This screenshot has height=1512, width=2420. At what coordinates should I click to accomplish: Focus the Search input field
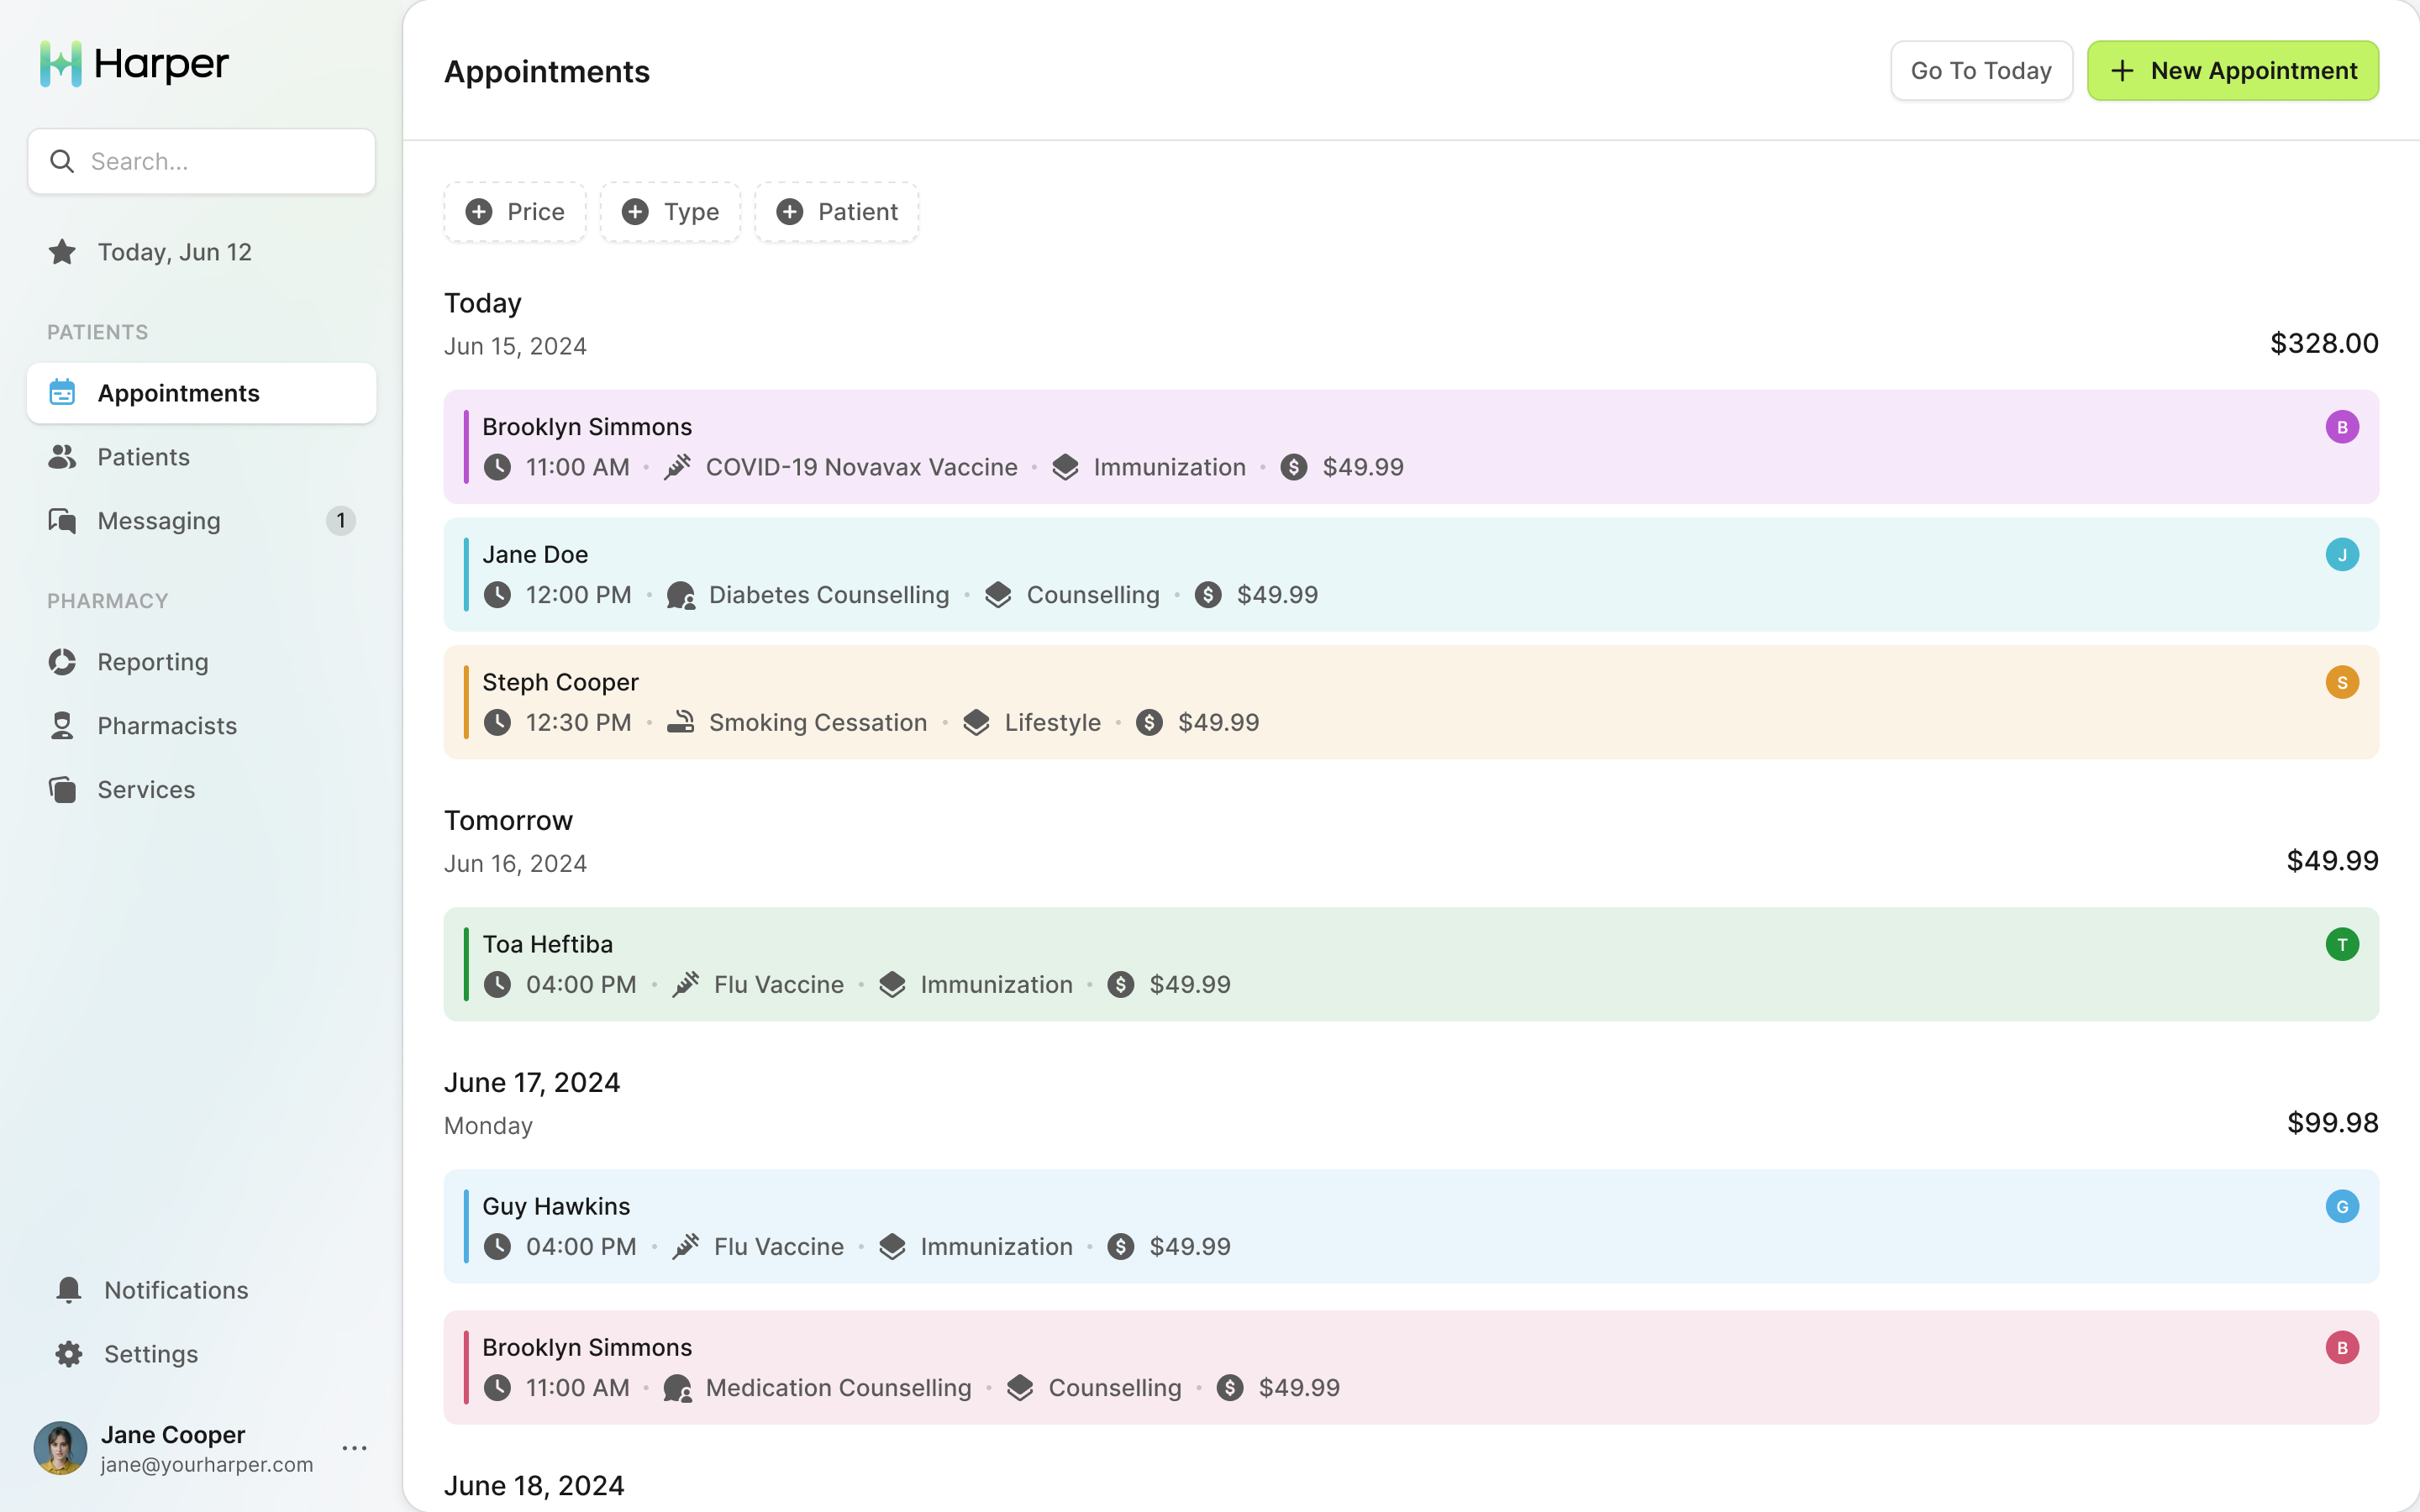(x=202, y=161)
